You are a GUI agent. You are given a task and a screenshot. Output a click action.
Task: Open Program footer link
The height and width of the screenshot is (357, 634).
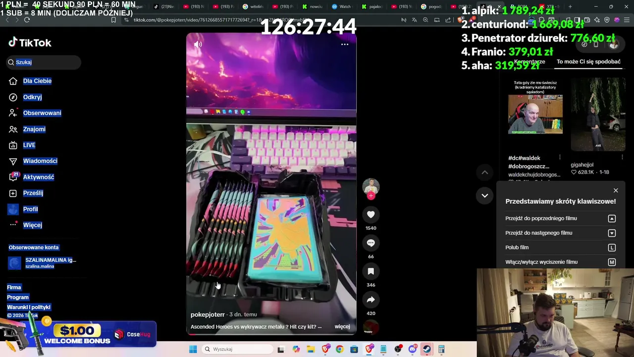18,297
